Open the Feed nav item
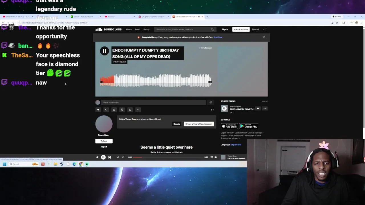 [x=137, y=29]
